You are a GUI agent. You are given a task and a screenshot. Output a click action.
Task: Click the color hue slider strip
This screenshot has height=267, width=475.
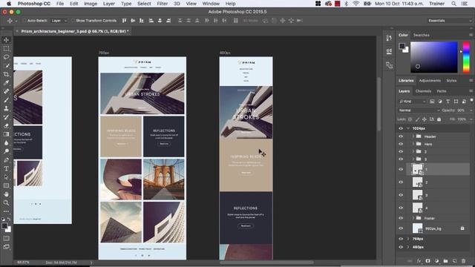[466, 57]
